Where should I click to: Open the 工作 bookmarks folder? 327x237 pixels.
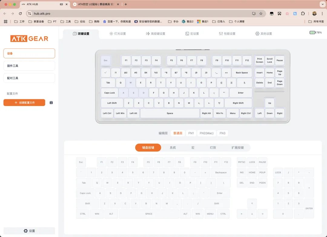[x=19, y=22]
